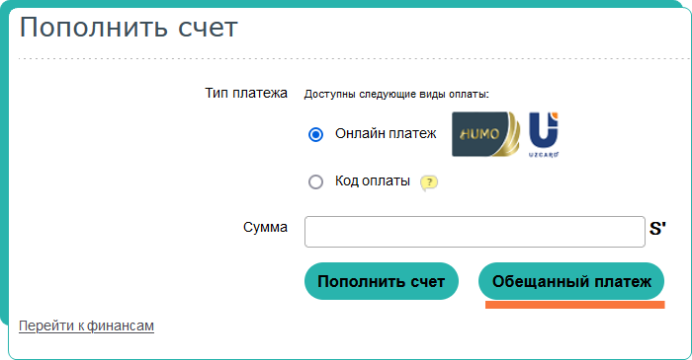This screenshot has width=692, height=360.
Task: Follow the Перейти к финансам link
Action: pos(87,326)
